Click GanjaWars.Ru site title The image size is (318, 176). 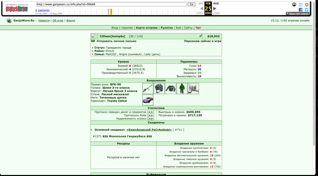24,21
